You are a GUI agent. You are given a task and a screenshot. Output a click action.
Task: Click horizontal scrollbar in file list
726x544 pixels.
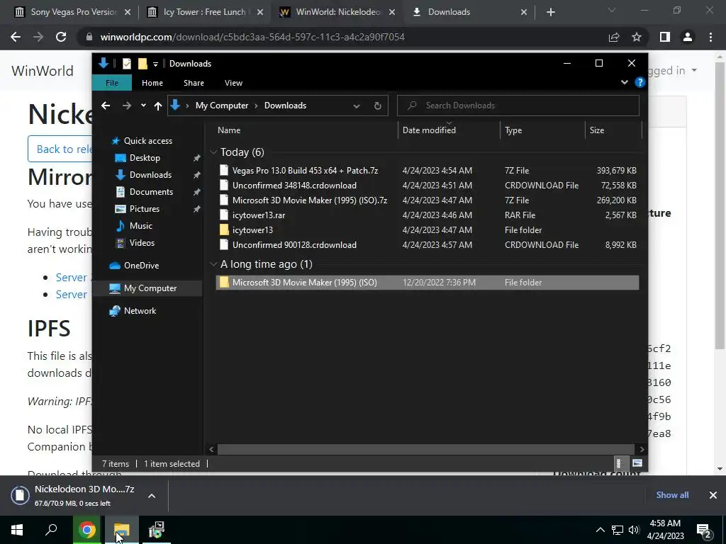pos(425,449)
